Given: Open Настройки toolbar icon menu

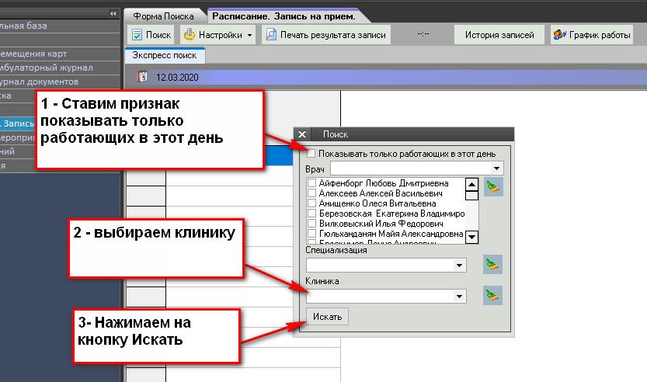Looking at the screenshot, I should pos(189,35).
